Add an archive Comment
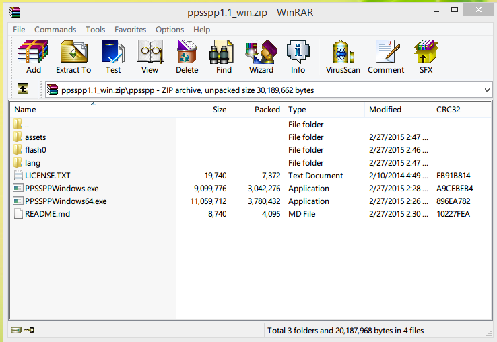The width and height of the screenshot is (497, 342). (386, 57)
